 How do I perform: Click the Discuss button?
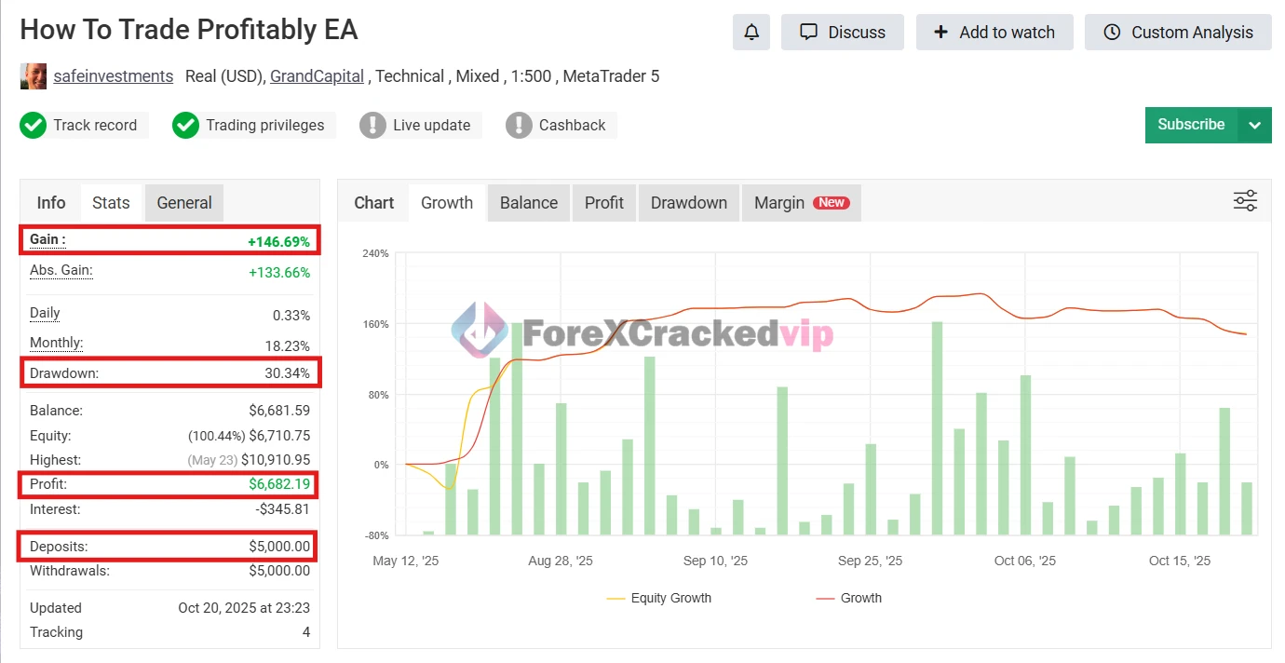coord(843,33)
